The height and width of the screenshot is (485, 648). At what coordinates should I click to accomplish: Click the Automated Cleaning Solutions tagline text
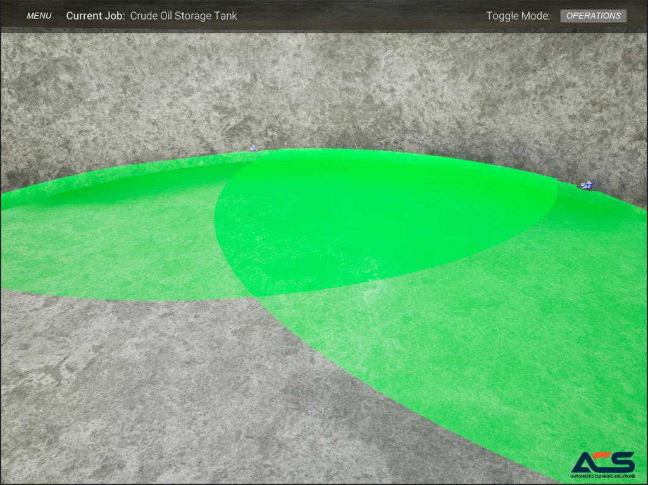click(602, 476)
